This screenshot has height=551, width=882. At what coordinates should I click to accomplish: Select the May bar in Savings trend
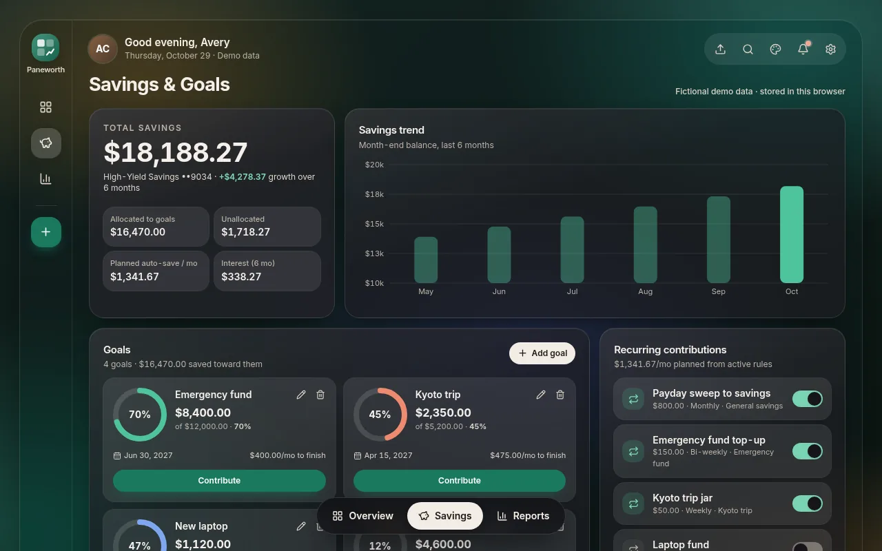[426, 260]
